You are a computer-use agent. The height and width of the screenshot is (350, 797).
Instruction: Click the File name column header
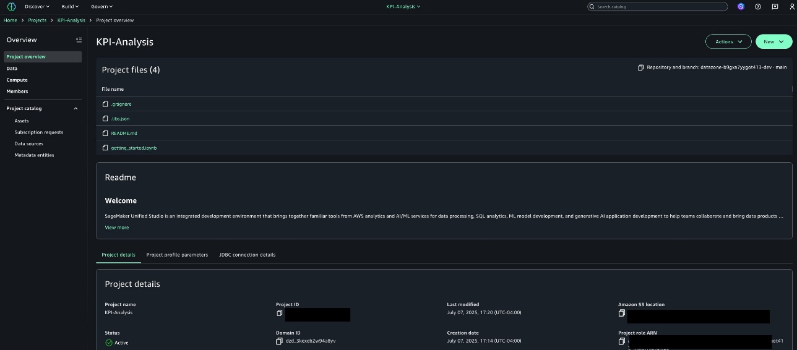113,89
